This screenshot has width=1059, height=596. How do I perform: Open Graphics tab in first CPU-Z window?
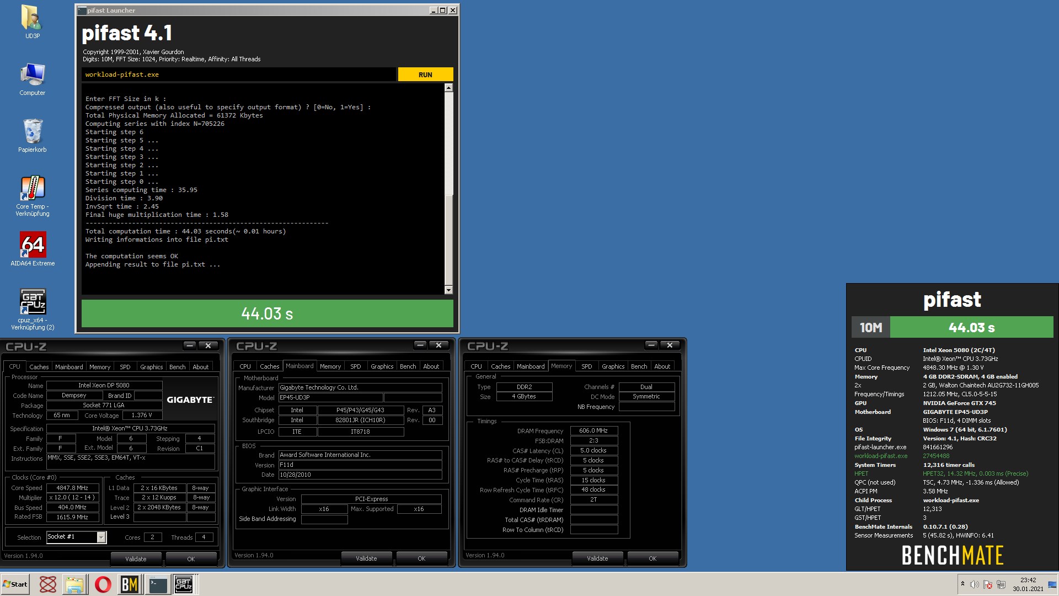pos(151,367)
